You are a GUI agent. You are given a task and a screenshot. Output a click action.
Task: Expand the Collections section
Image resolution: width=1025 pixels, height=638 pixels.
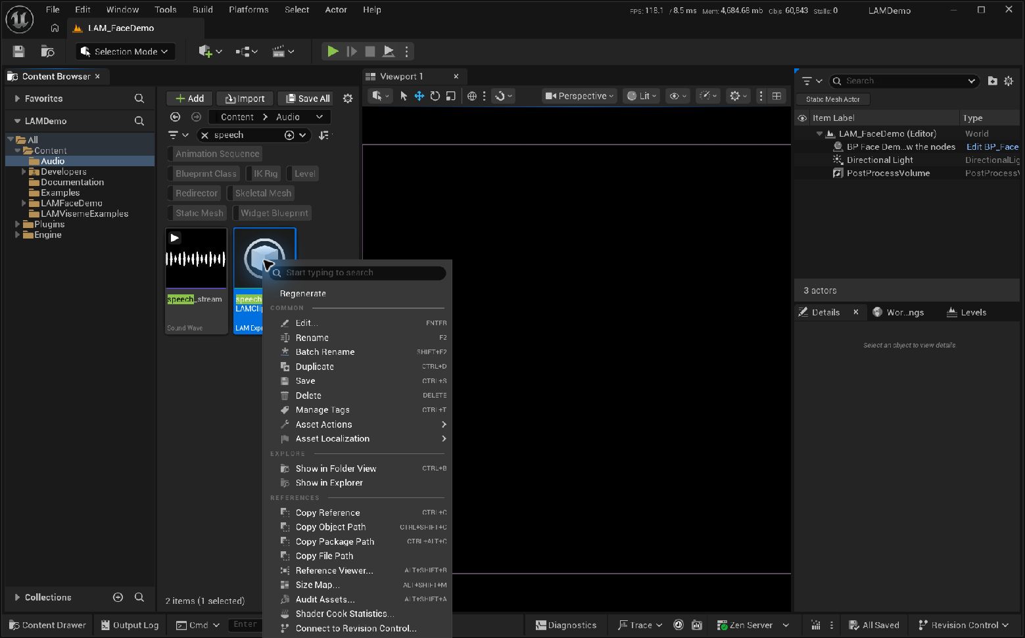pyautogui.click(x=17, y=597)
